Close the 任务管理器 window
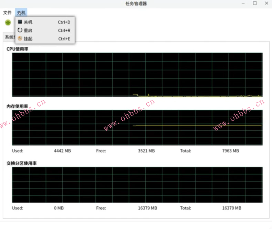This screenshot has width=272, height=229. coord(266,3)
